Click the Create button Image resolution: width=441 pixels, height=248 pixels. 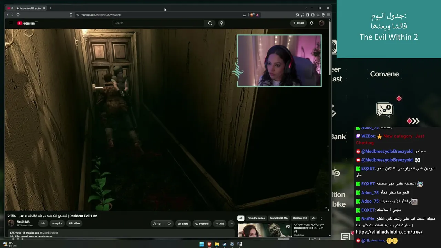[x=299, y=23]
